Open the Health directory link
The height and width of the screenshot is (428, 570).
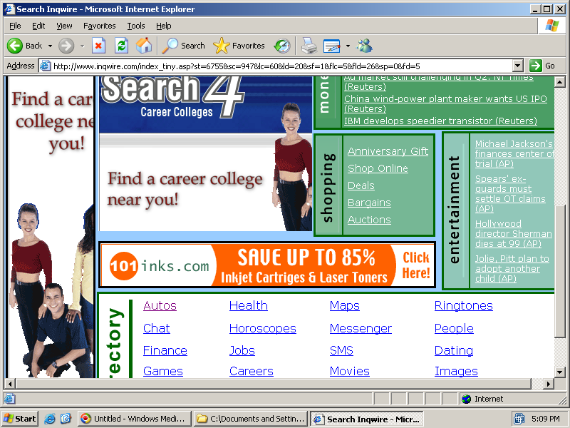coord(249,306)
